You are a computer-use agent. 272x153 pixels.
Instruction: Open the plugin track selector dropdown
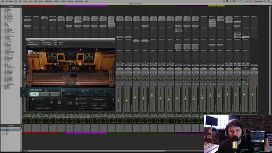point(33,42)
